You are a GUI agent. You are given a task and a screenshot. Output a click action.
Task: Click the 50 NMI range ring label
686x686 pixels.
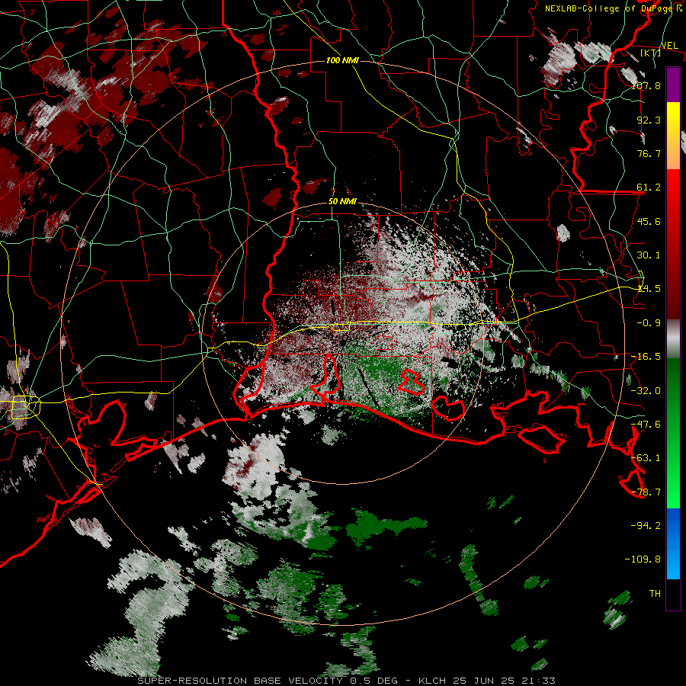tap(342, 202)
